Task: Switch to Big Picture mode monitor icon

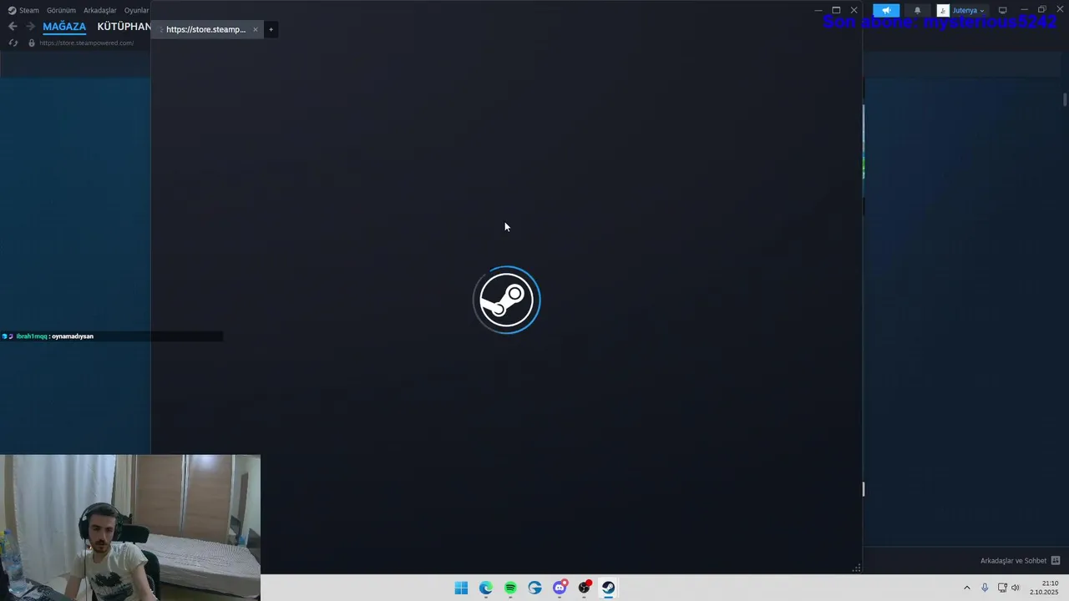Action: point(1002,10)
